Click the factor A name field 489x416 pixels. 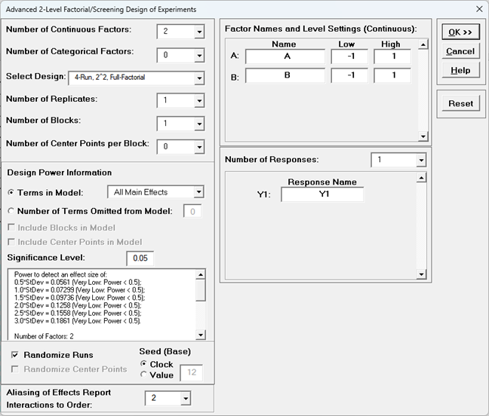click(x=284, y=57)
